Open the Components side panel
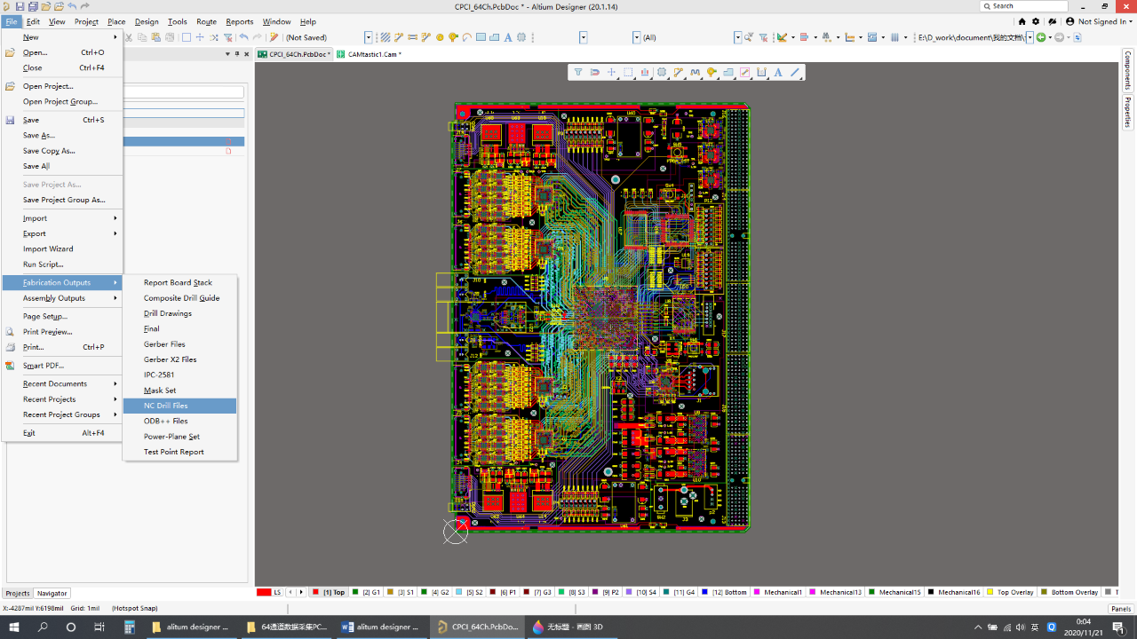 click(1128, 70)
